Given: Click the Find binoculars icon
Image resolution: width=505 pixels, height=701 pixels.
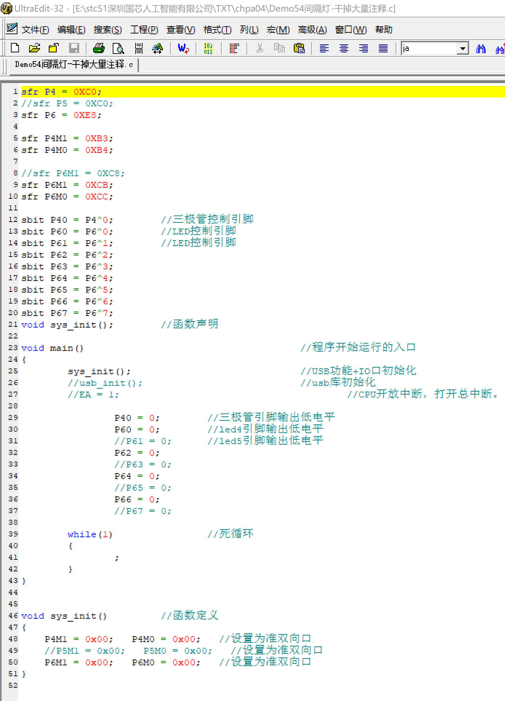Looking at the screenshot, I should 481,48.
